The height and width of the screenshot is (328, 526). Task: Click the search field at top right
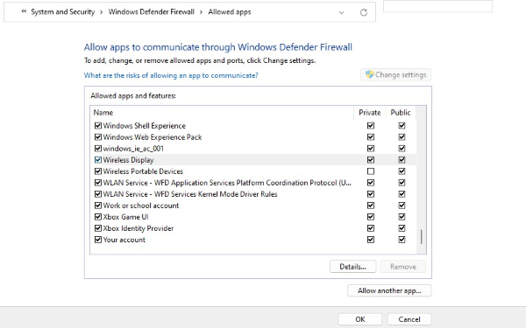tap(437, 6)
